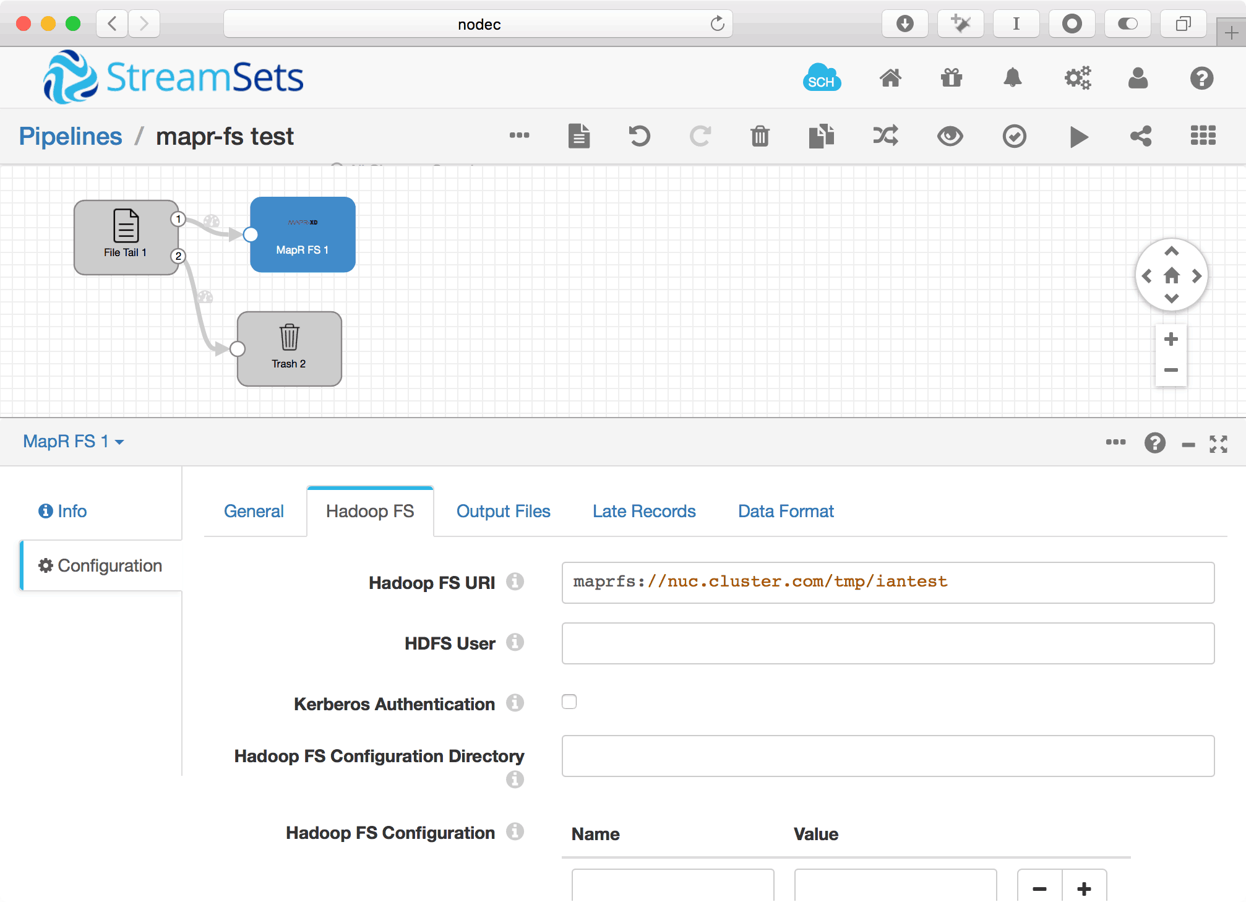1246x902 pixels.
Task: Expand the MapR FS 1 stage dropdown
Action: 74,442
